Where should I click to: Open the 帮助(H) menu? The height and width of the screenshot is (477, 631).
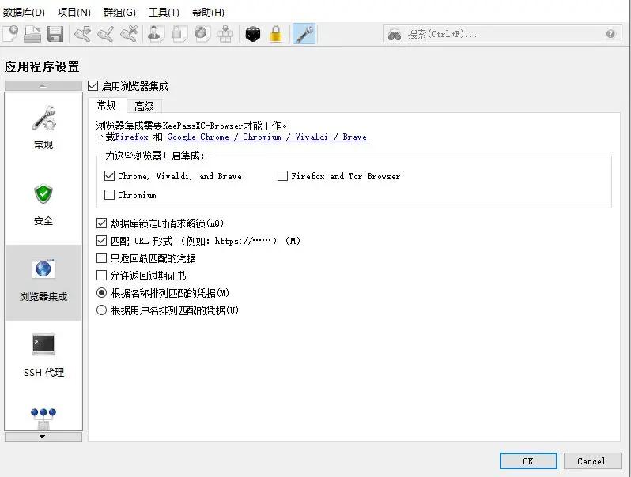[208, 13]
